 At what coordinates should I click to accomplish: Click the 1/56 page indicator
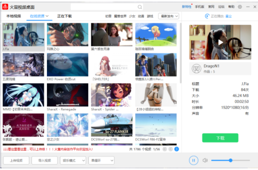157,149
